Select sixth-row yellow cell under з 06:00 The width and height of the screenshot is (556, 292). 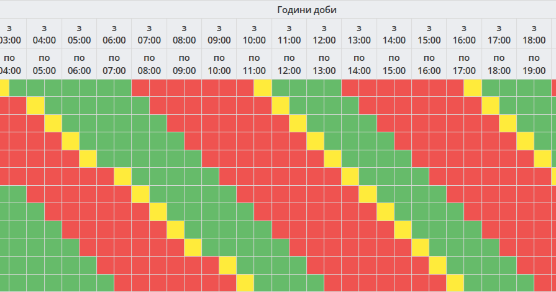click(x=123, y=176)
